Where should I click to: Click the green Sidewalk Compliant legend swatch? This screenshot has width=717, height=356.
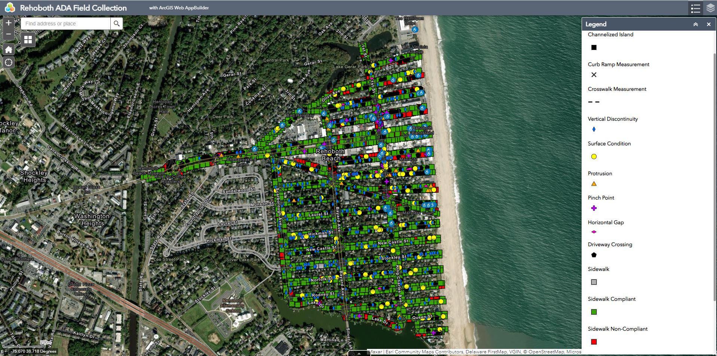coord(594,312)
